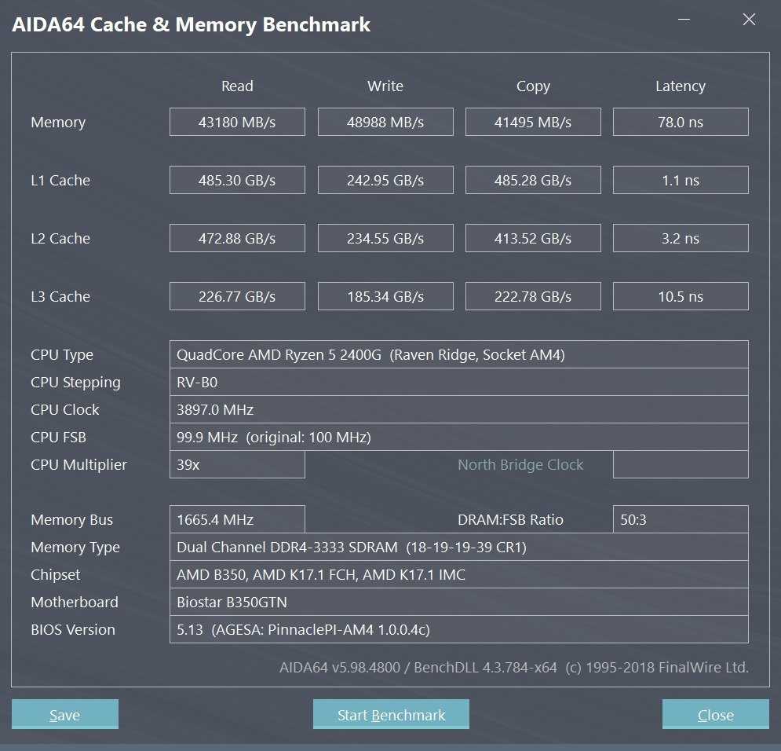Click the CPU Multiplier 39x box
The width and height of the screenshot is (781, 751).
[x=237, y=464]
